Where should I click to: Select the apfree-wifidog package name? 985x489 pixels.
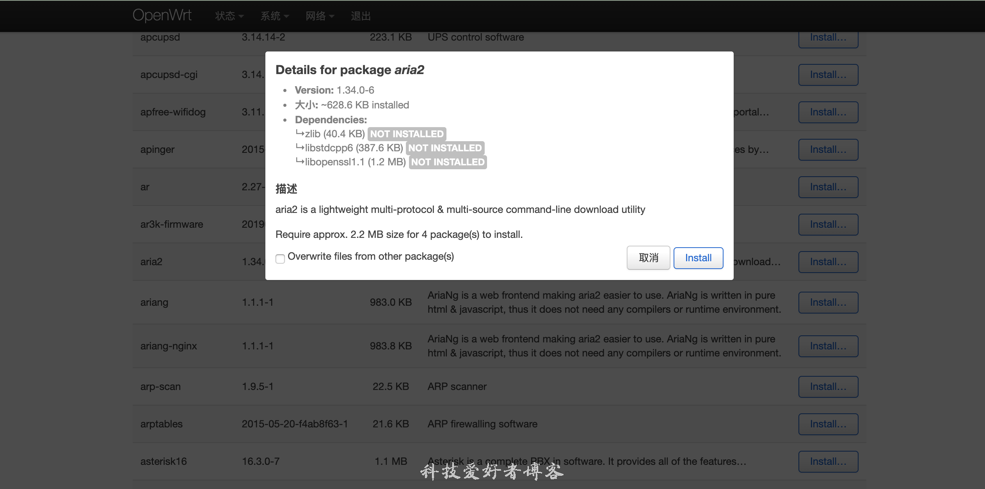tap(173, 112)
